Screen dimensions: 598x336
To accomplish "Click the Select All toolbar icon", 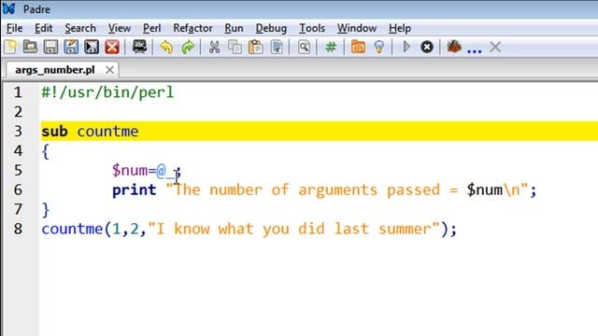I will 277,48.
